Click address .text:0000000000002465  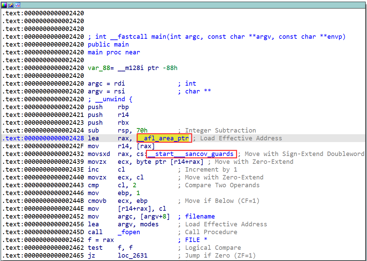pos(43,256)
